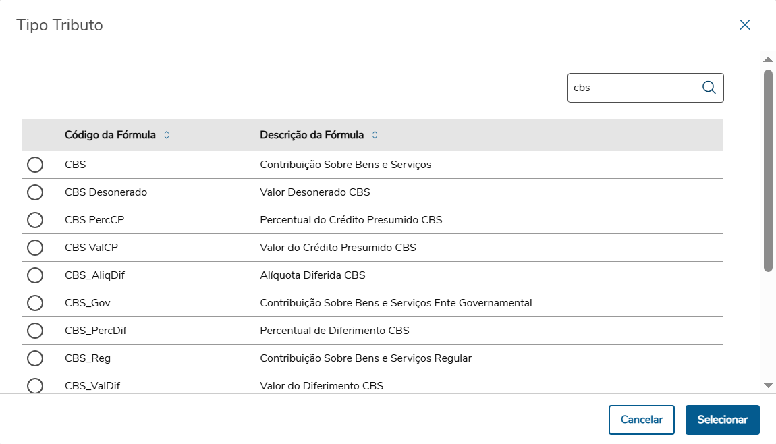Click the Código da Fórmula column header
Image resolution: width=776 pixels, height=444 pixels.
click(x=110, y=135)
